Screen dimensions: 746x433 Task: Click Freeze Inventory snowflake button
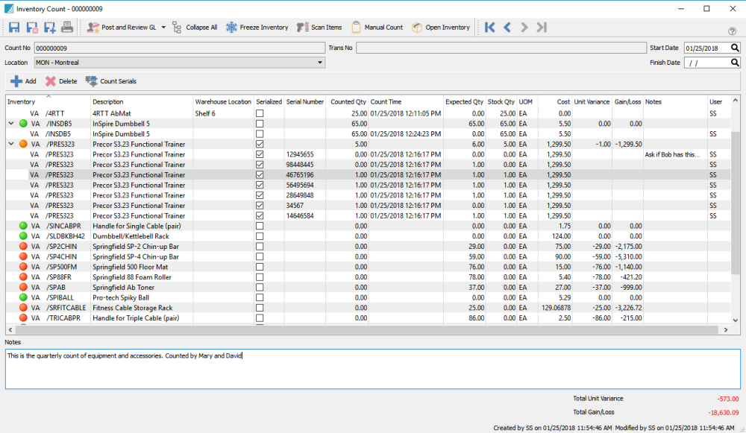[257, 28]
